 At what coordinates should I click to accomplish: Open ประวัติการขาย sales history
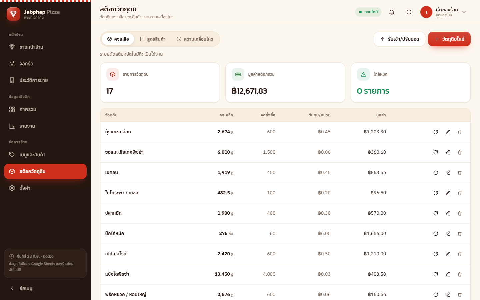tap(45, 80)
